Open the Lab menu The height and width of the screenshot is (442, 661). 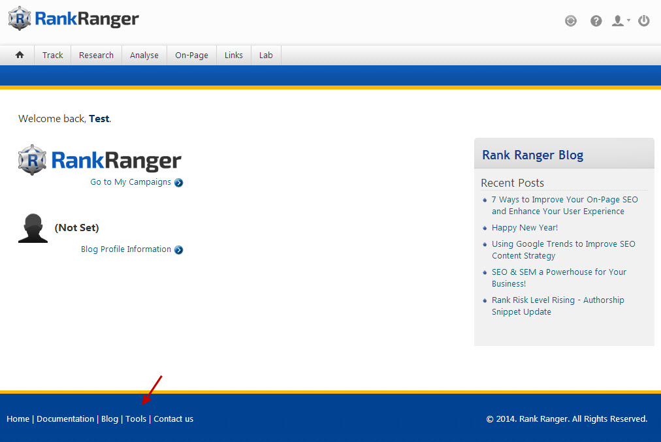pos(266,55)
